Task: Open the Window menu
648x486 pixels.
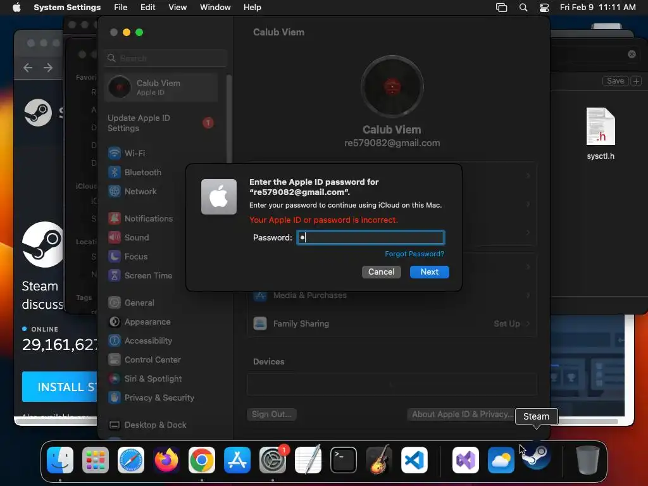Action: point(215,8)
